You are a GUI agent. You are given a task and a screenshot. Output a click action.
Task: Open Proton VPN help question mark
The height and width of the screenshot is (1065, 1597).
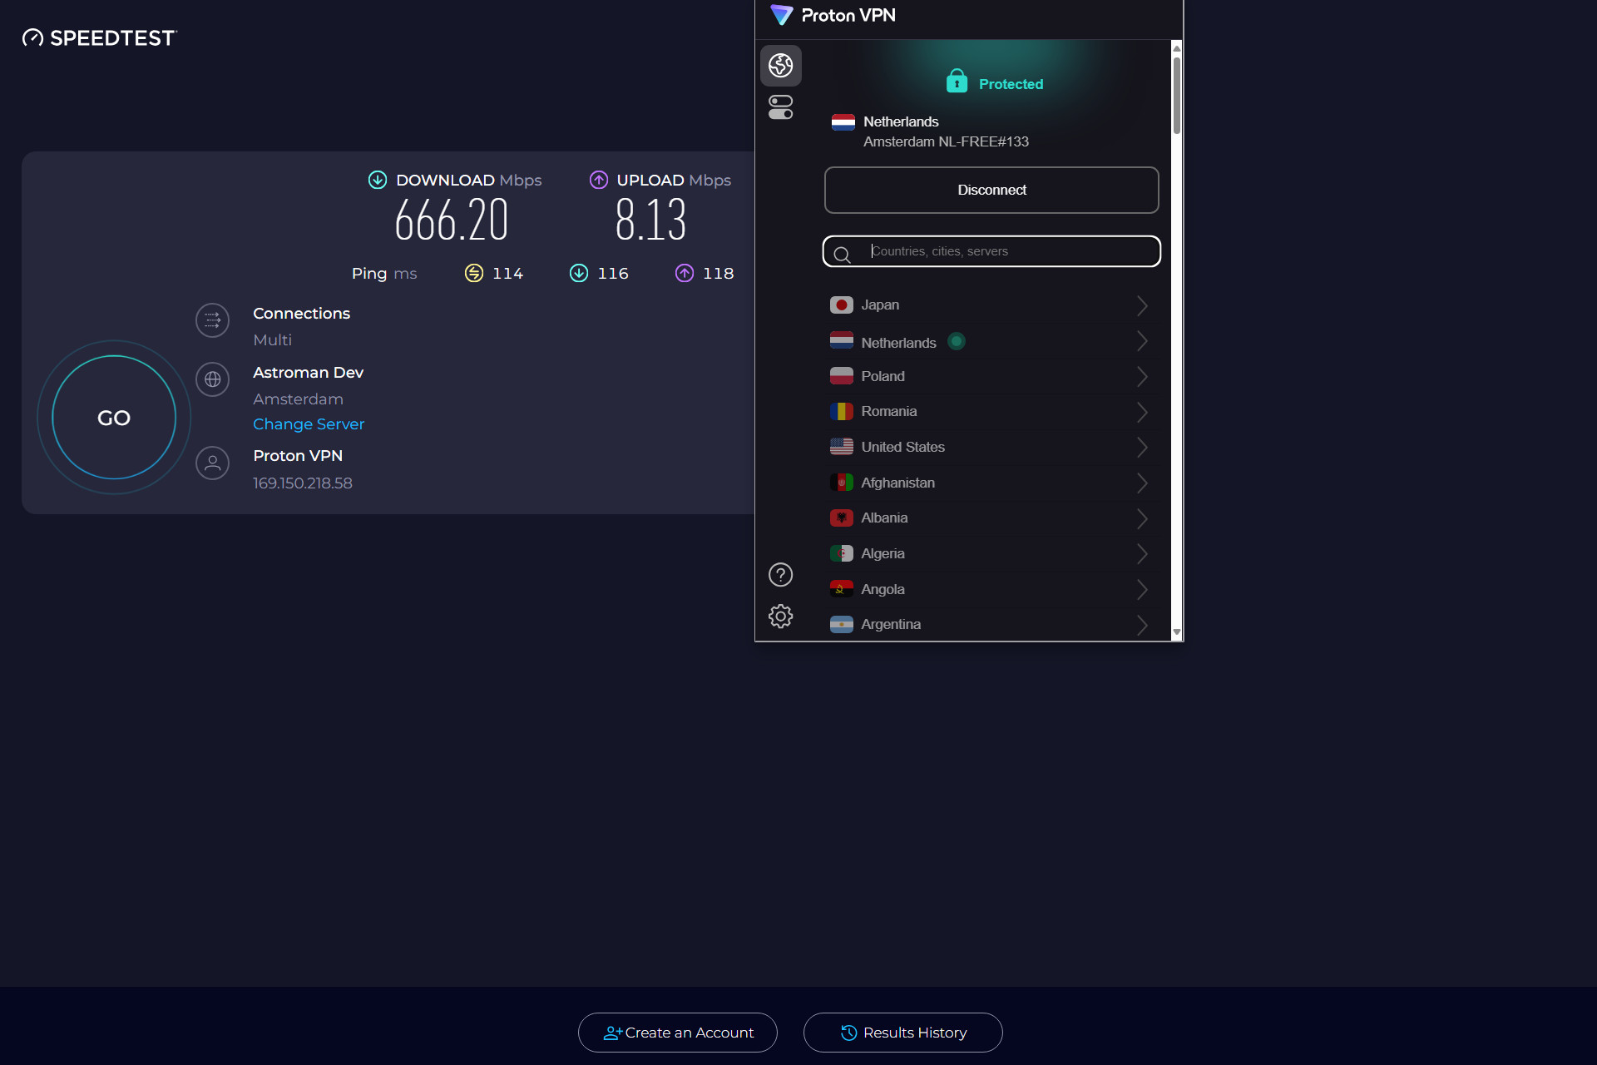coord(780,575)
